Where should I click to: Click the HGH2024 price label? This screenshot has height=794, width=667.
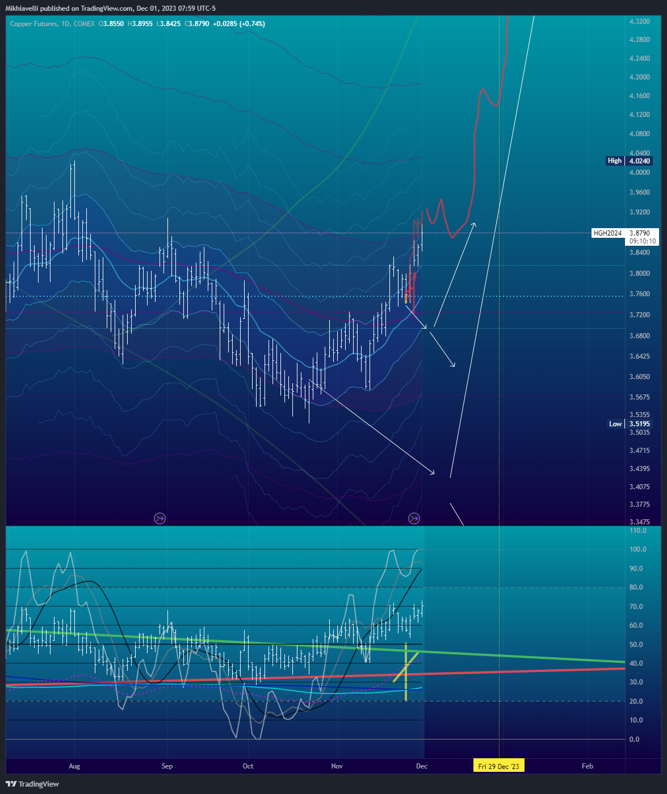(x=608, y=233)
